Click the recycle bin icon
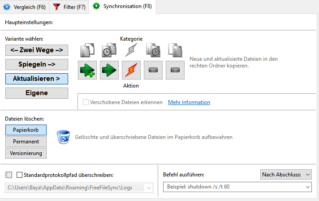The width and height of the screenshot is (319, 201). point(63,137)
